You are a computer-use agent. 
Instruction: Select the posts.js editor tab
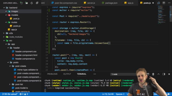coord(147,3)
